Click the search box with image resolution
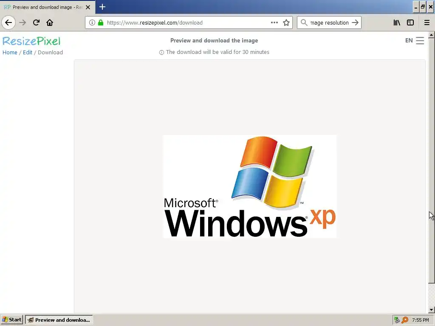 (329, 22)
